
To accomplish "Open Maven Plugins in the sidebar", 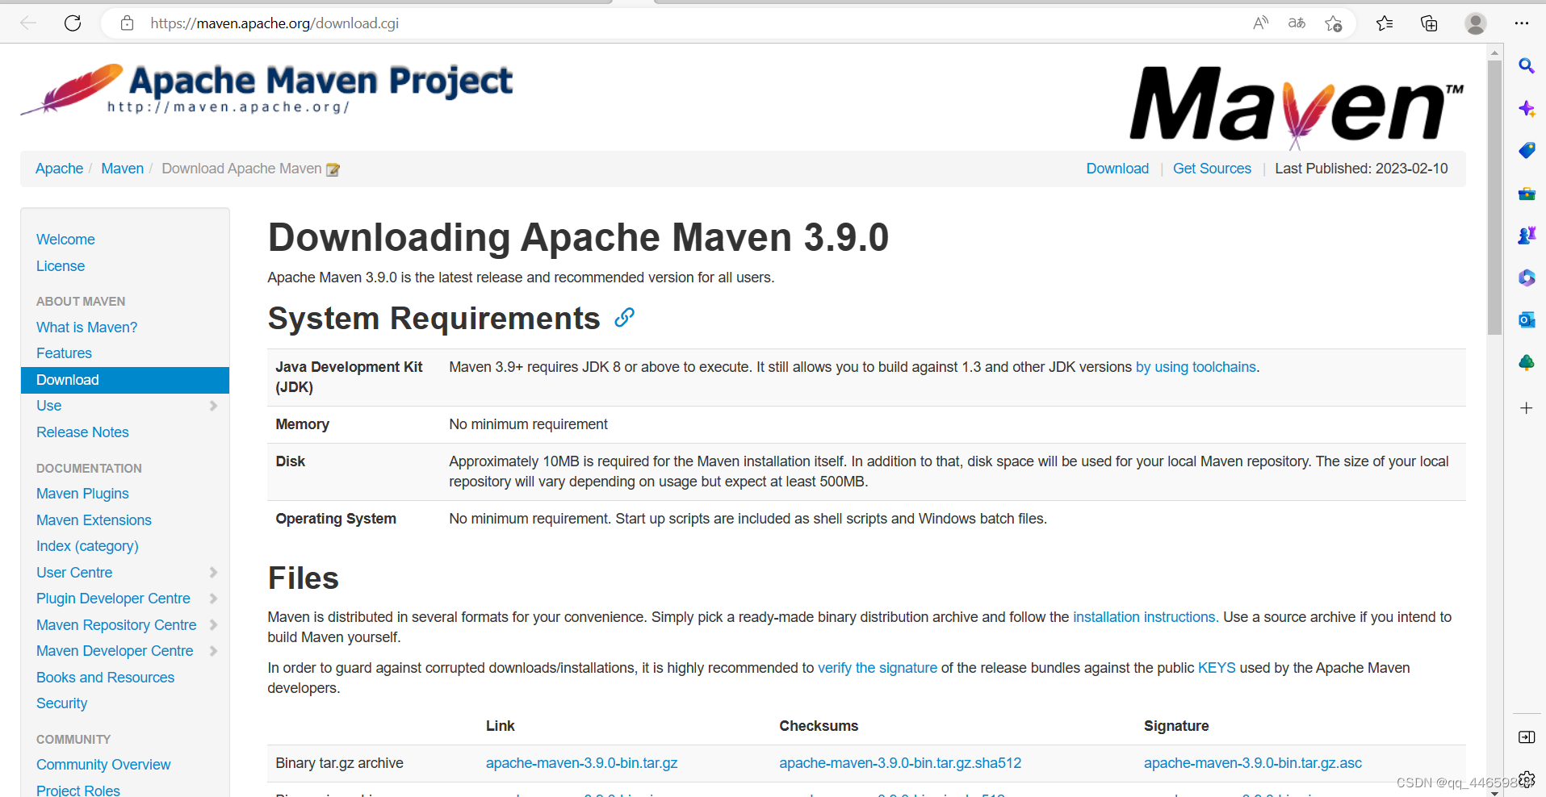I will 82,494.
